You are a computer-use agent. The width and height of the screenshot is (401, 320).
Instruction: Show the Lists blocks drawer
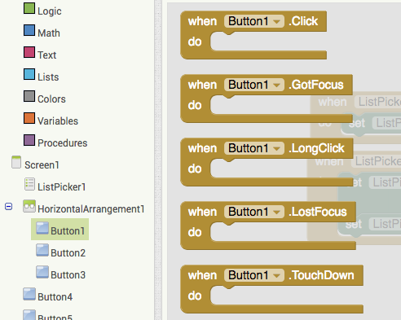(x=48, y=77)
